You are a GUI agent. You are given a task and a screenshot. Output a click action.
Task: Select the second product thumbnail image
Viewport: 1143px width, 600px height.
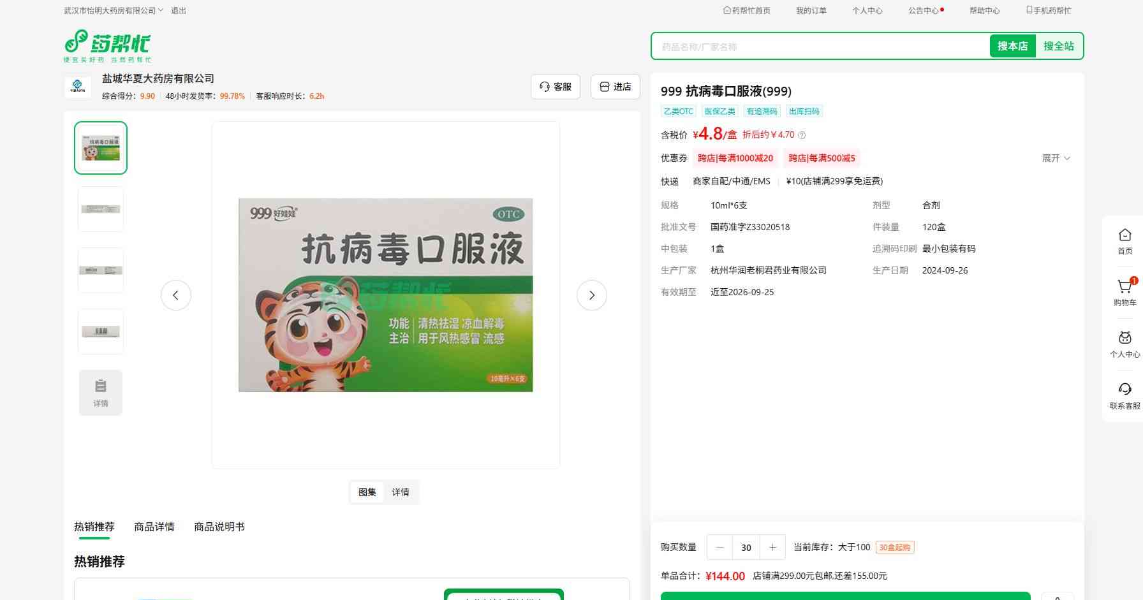click(101, 209)
